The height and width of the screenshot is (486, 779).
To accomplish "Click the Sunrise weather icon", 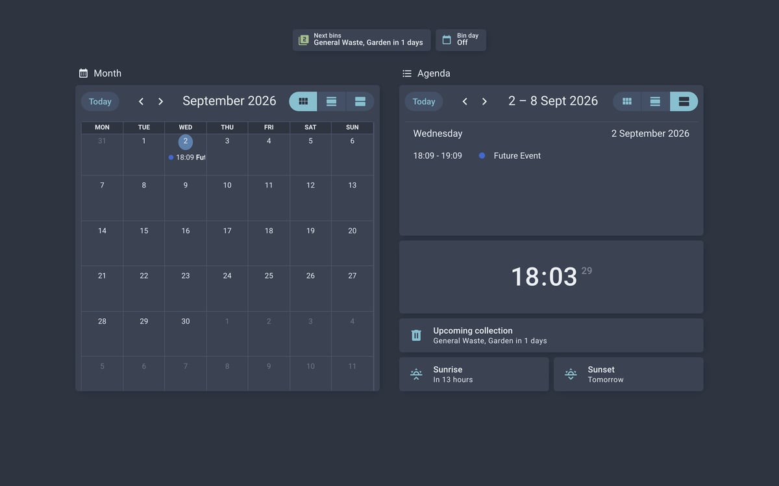I will tap(416, 374).
